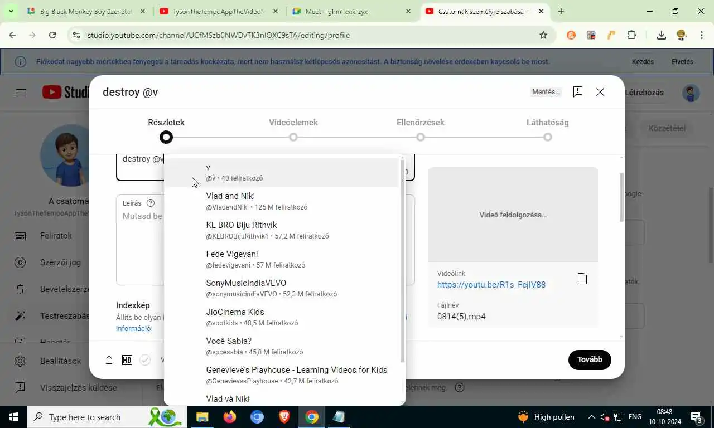This screenshot has height=428, width=714.
Task: Click the információ link under Indexkép
Action: click(x=133, y=328)
